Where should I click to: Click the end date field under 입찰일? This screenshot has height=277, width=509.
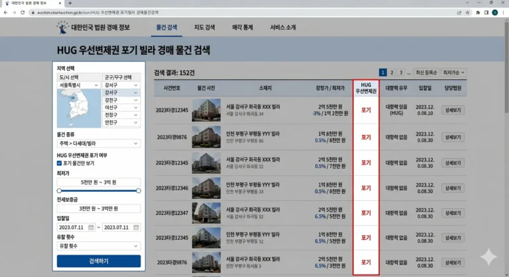[121, 227]
